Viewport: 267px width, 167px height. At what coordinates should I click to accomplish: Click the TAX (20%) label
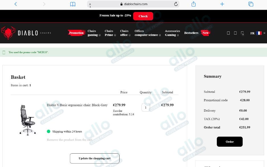(212, 119)
